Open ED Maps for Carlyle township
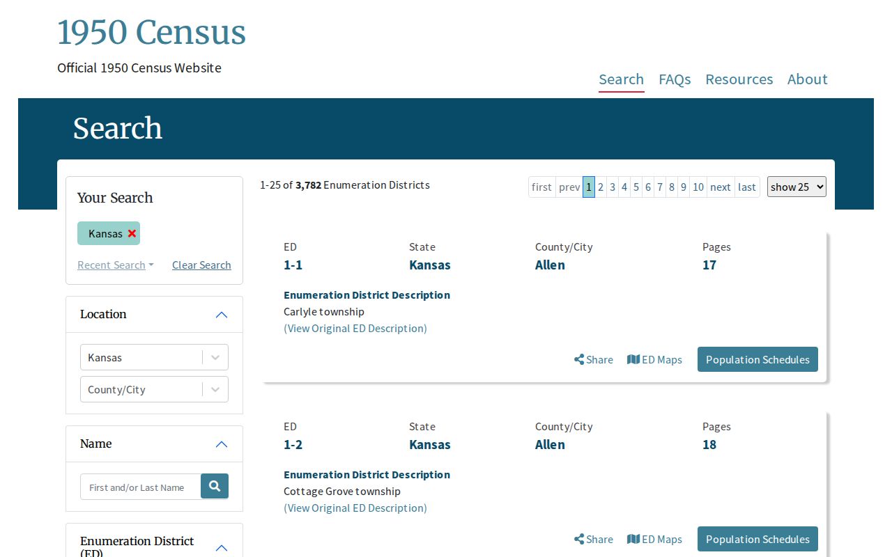The height and width of the screenshot is (557, 892). (654, 359)
